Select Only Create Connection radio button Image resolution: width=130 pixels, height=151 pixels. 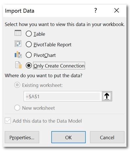29,66
